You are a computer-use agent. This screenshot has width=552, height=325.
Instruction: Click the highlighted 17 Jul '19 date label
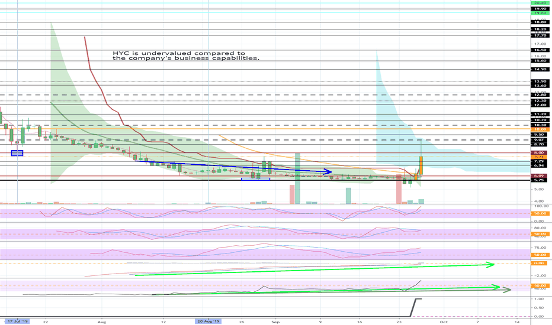tap(17, 321)
